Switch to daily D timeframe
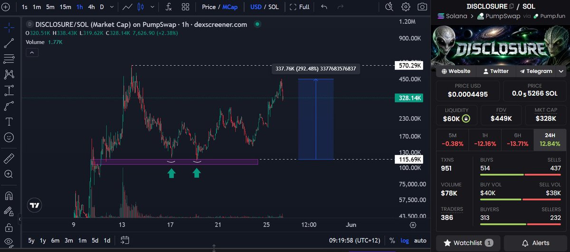 (x=102, y=7)
